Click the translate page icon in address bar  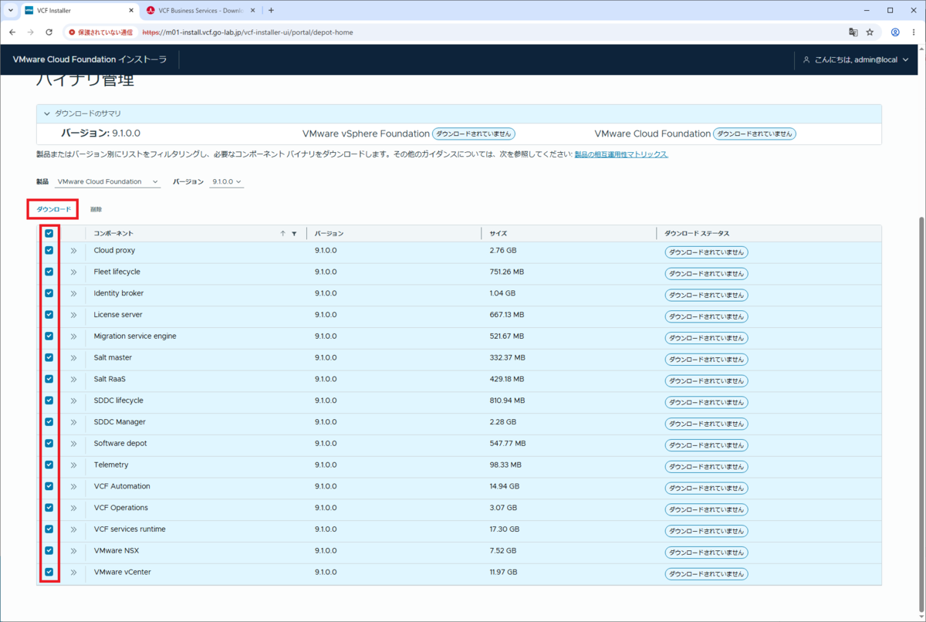pyautogui.click(x=853, y=32)
